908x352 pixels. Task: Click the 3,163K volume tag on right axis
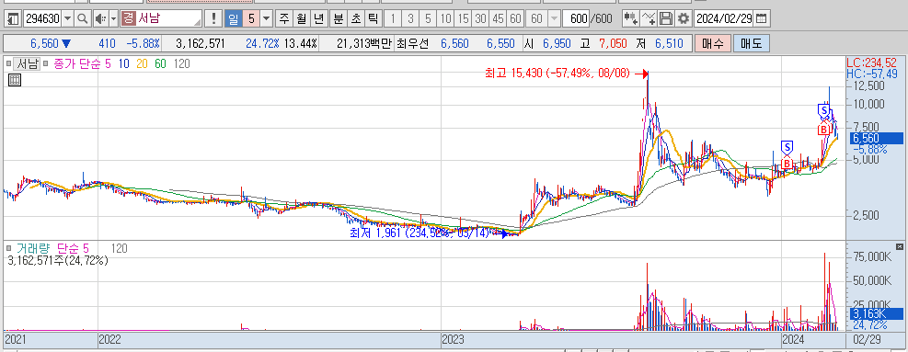tap(876, 313)
